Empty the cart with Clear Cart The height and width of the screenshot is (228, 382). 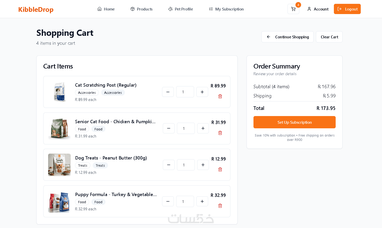(x=329, y=37)
